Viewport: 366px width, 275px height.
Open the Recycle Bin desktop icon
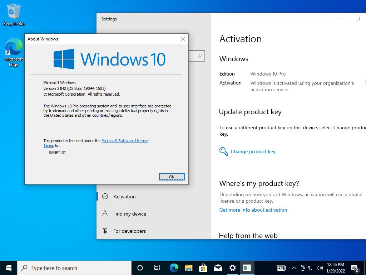(14, 14)
